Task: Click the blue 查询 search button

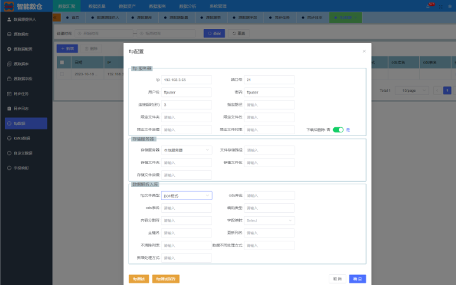Action: pyautogui.click(x=214, y=34)
